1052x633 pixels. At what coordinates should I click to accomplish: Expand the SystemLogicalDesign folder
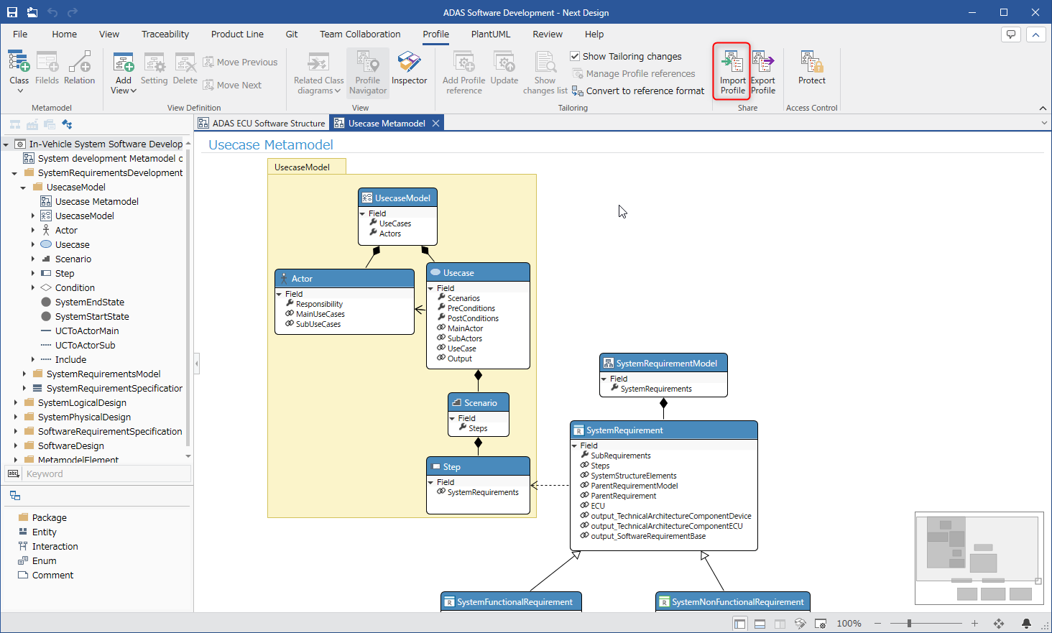(15, 403)
